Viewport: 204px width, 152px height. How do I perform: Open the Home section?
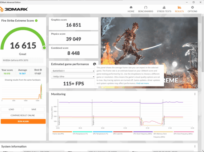131,9
